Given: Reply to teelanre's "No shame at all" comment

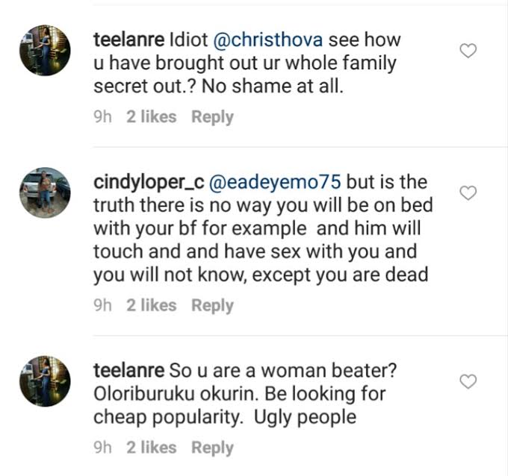Looking at the screenshot, I should 212,117.
